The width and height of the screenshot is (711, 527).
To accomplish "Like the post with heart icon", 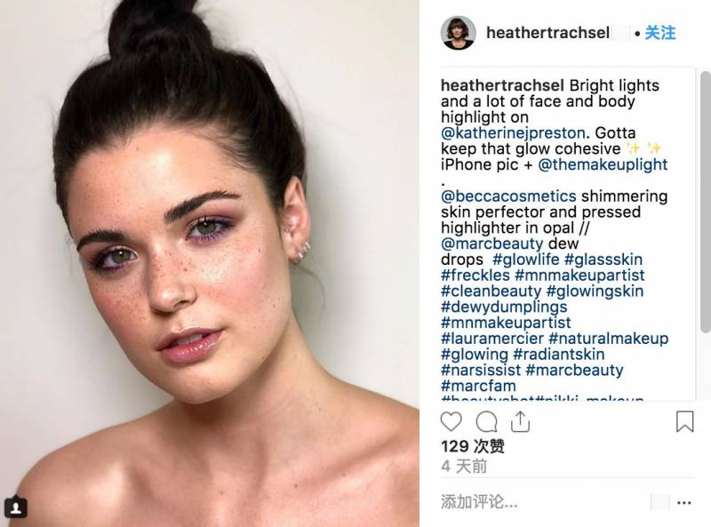I will click(x=451, y=422).
